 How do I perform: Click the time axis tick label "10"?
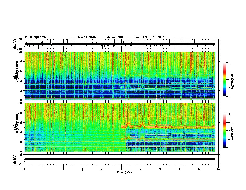click(218, 170)
